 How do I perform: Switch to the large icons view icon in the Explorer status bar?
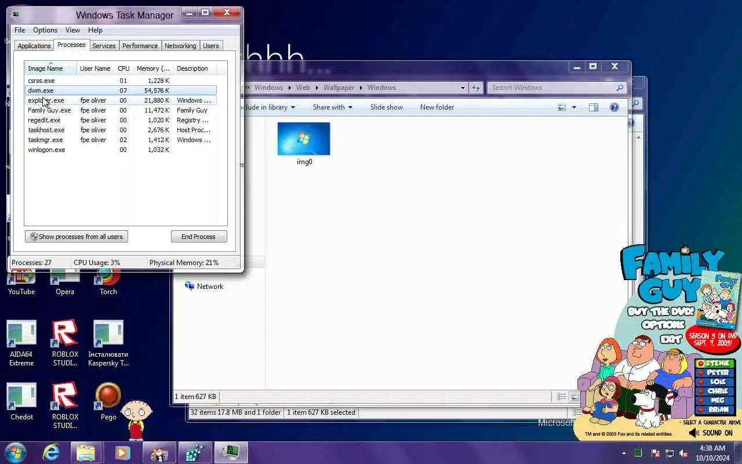point(574,397)
